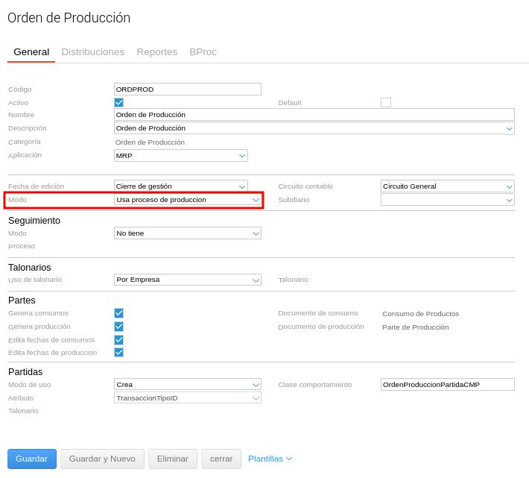Click the Eliminar button
529x478 pixels.
click(173, 459)
